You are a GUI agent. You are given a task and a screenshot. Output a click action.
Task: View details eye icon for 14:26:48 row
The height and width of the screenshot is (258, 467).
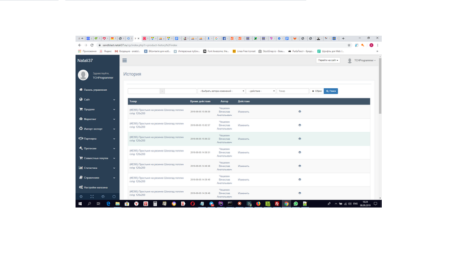pyautogui.click(x=300, y=193)
